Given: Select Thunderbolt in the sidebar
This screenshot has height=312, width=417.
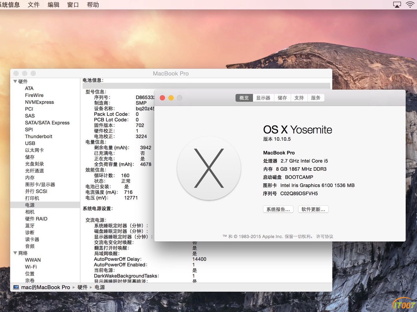Looking at the screenshot, I should coord(39,136).
